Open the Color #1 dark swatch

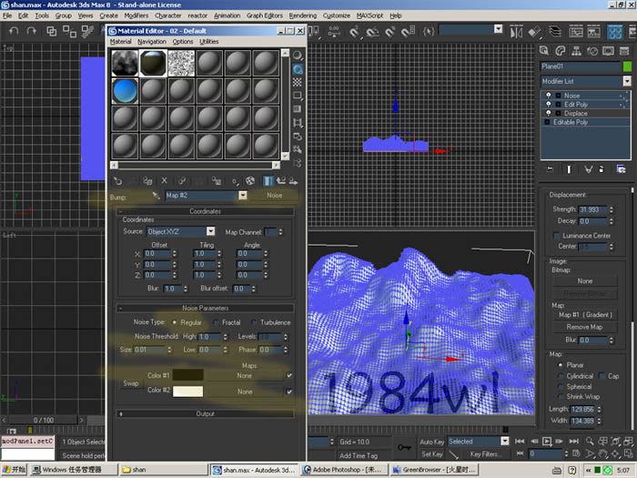click(187, 375)
